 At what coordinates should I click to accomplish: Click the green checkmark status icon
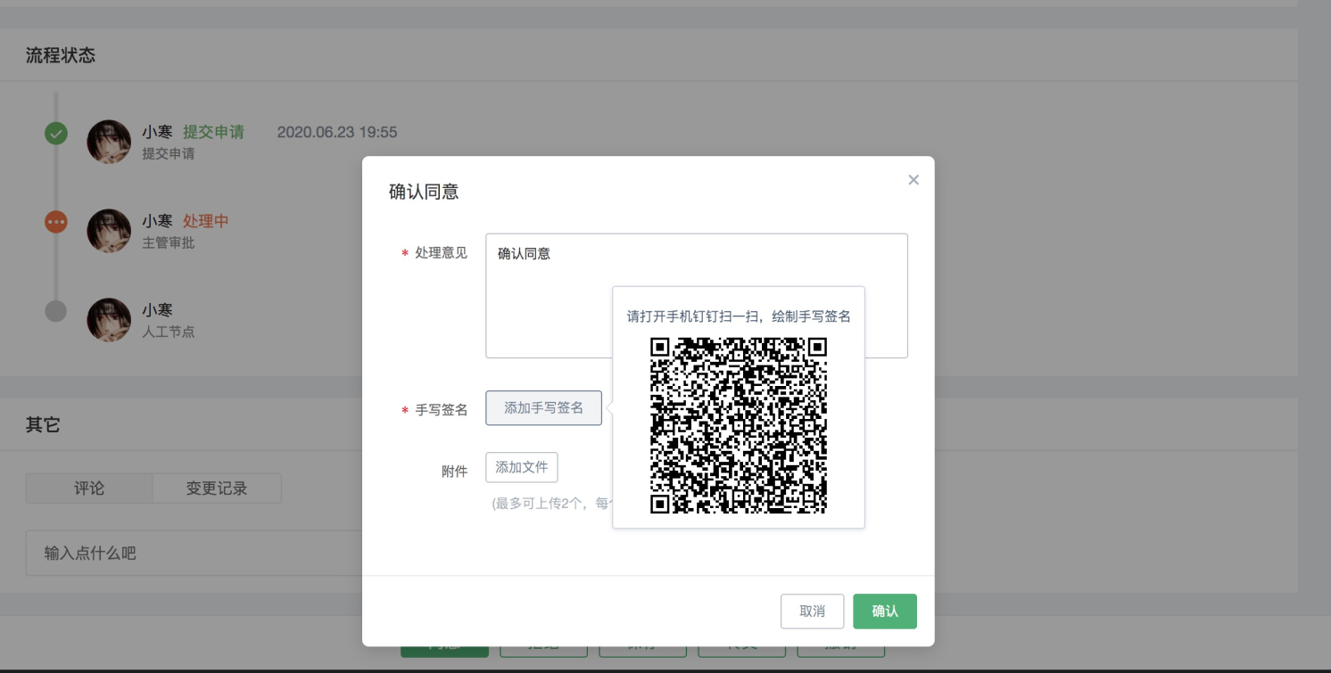tap(56, 134)
